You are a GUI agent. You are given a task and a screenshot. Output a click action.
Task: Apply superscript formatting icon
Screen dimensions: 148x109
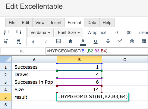pyautogui.click(x=120, y=41)
